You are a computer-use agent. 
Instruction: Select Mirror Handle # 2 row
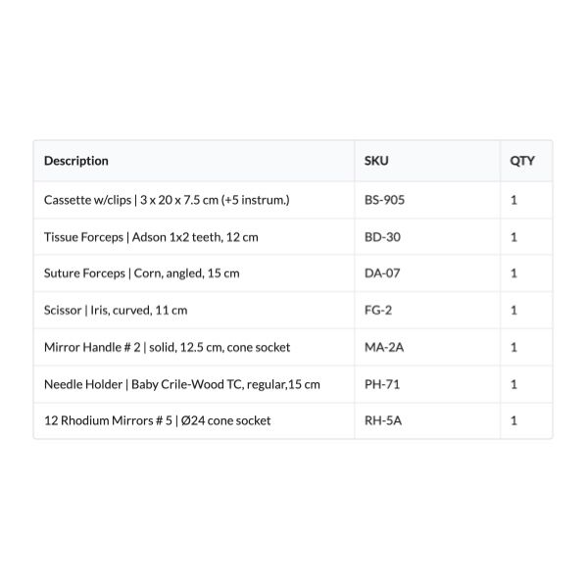167,347
